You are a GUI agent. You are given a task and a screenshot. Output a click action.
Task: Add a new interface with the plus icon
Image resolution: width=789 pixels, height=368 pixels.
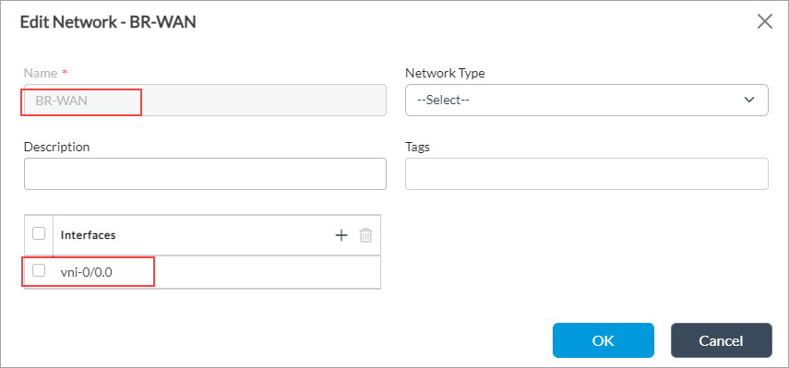[x=341, y=235]
